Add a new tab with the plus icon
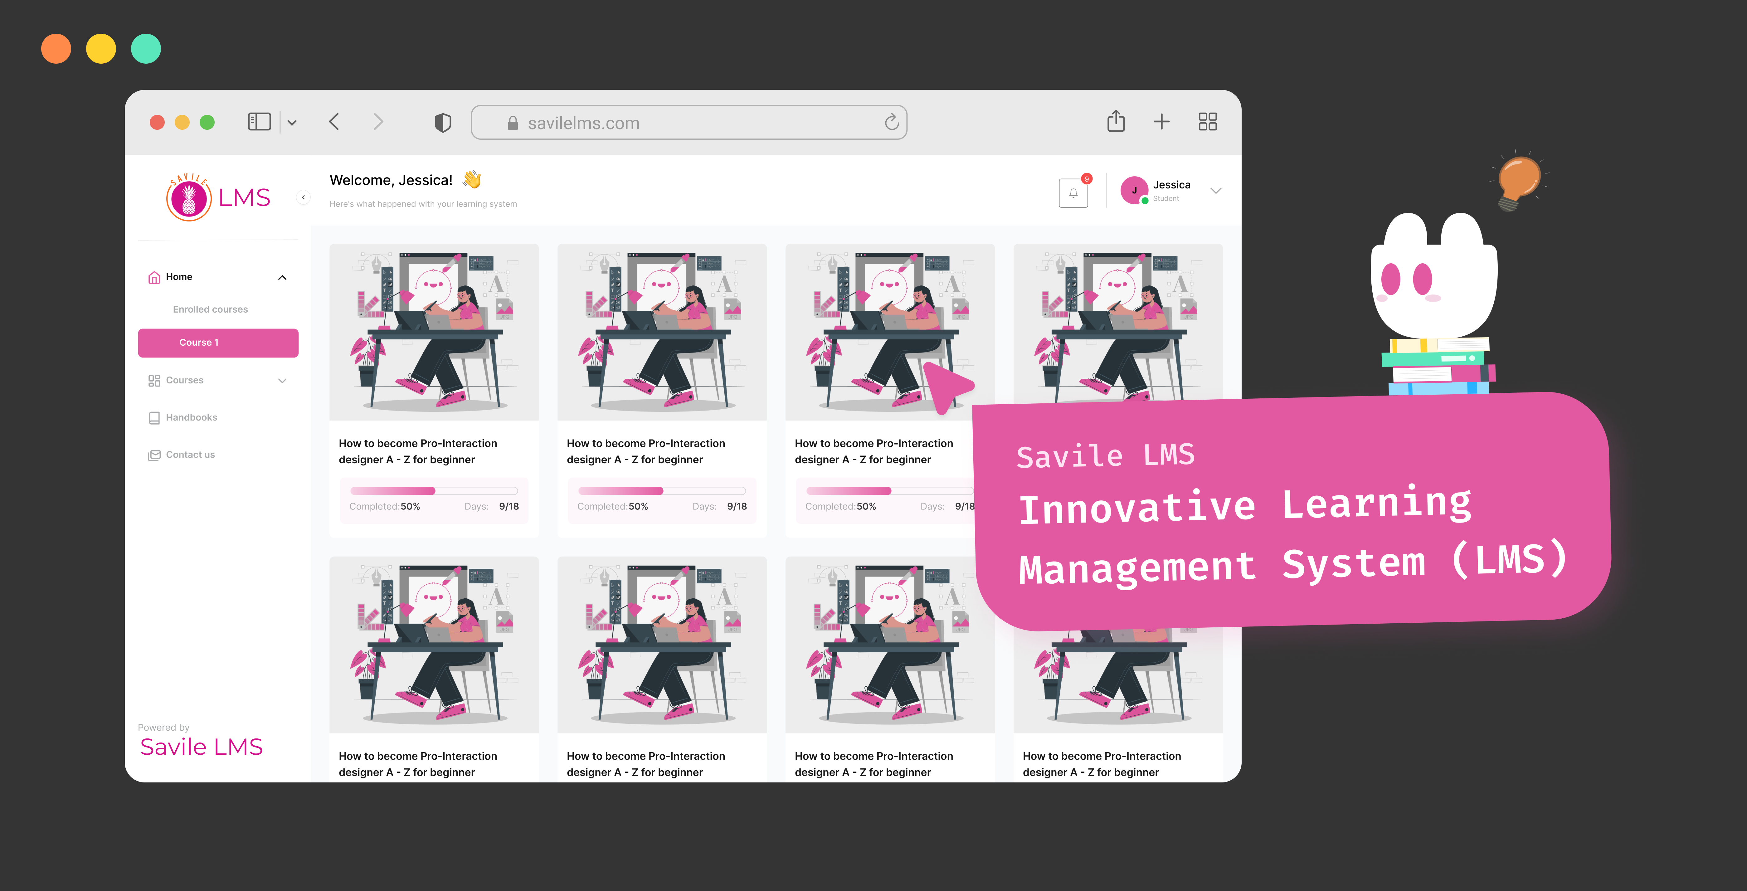Image resolution: width=1747 pixels, height=891 pixels. [x=1162, y=121]
